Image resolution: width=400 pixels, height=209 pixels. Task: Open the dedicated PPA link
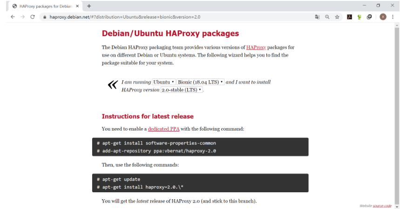click(163, 129)
